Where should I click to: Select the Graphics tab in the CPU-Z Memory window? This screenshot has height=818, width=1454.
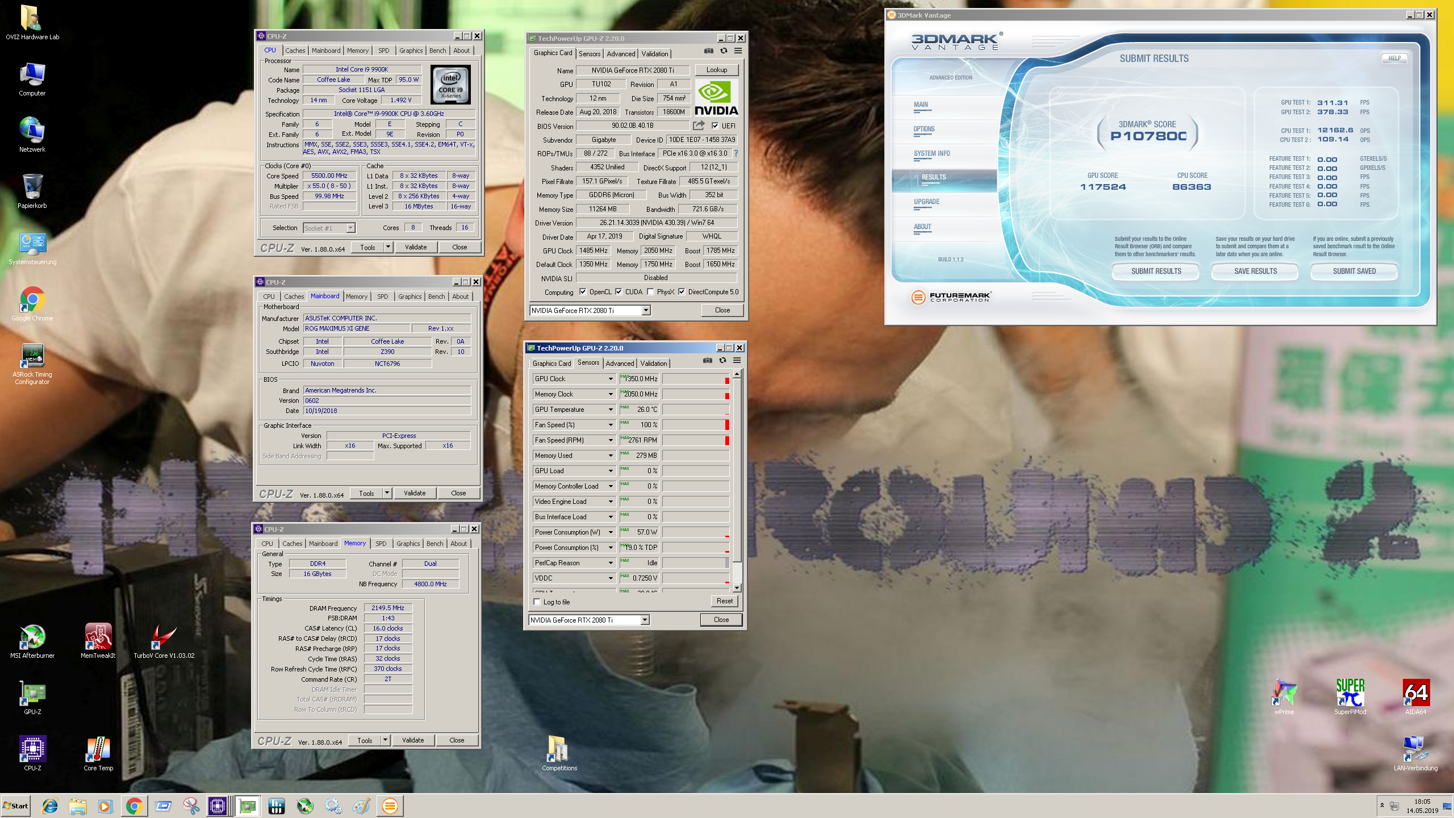[408, 544]
